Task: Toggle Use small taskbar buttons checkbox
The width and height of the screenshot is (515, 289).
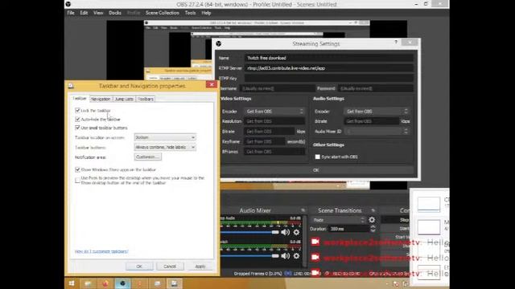Action: click(77, 128)
